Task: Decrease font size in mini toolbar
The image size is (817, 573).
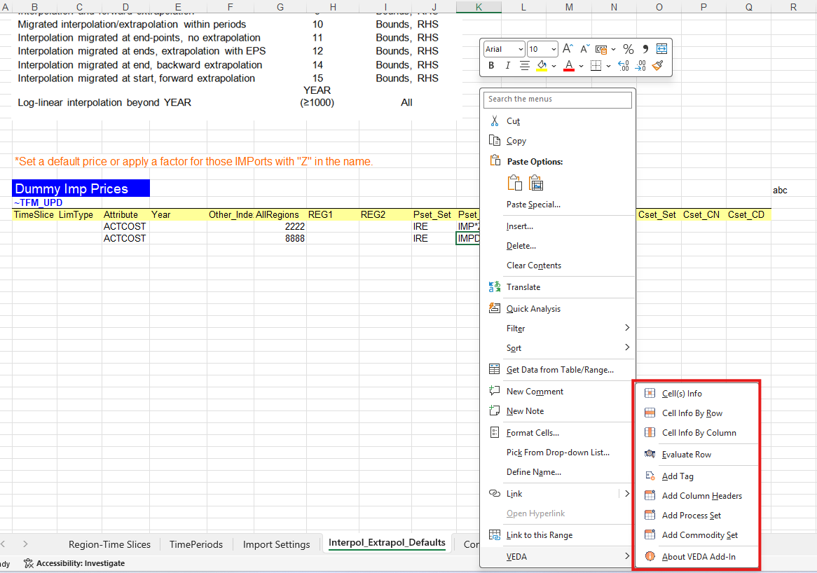Action: [584, 48]
